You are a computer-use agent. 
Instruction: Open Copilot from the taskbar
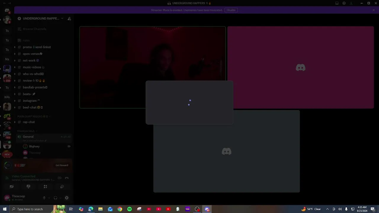(81, 209)
